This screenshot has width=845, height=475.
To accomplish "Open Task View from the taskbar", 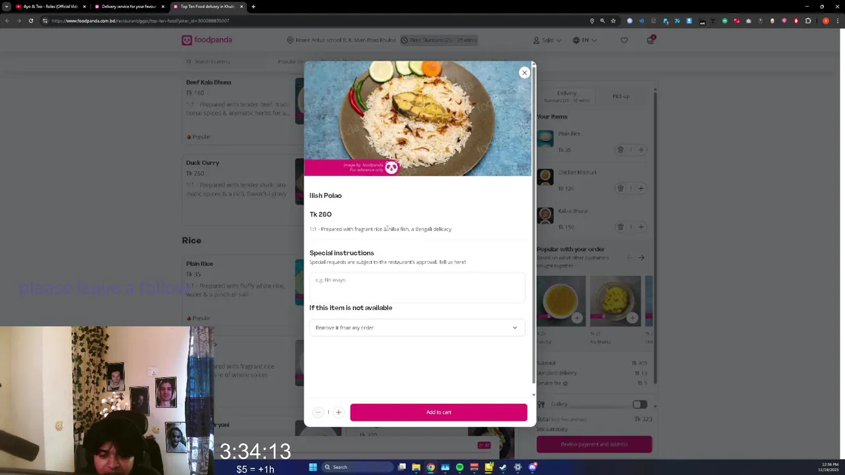I will coord(401,467).
